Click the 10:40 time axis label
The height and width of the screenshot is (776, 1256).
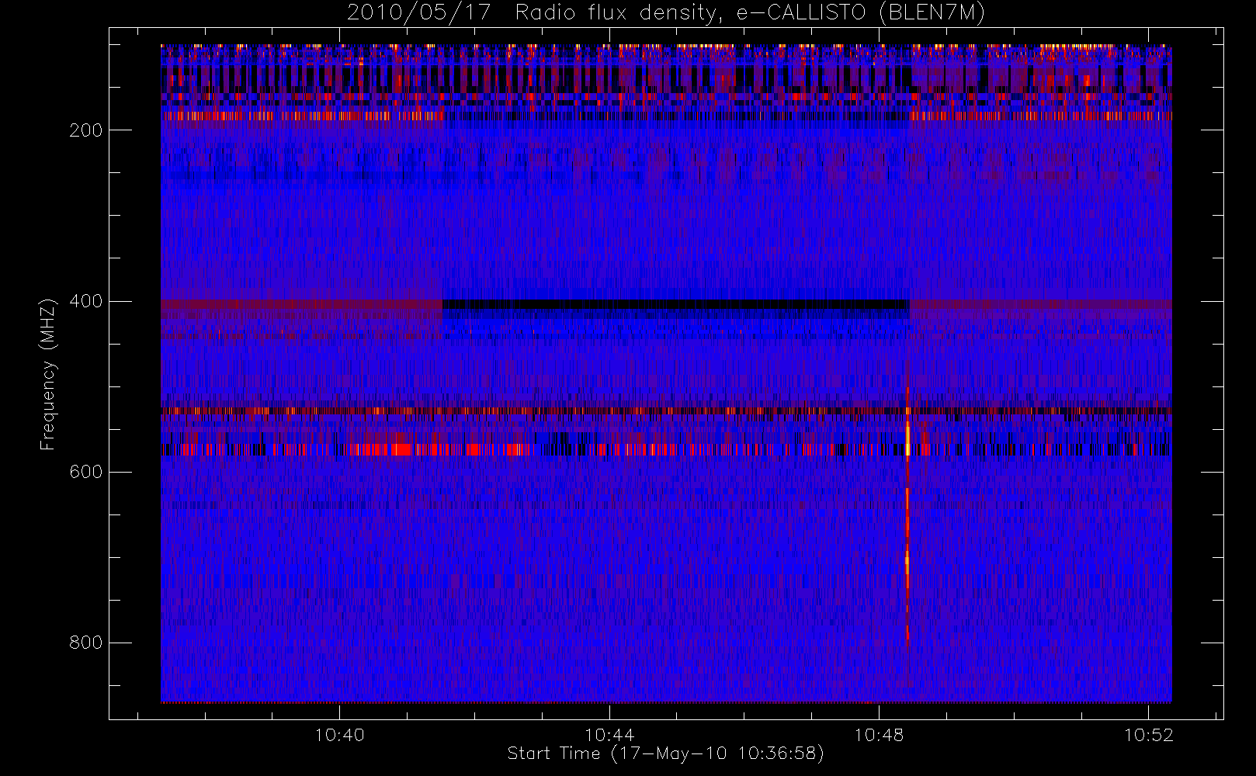339,735
